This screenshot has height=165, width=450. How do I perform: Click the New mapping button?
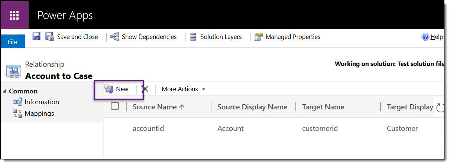(117, 89)
